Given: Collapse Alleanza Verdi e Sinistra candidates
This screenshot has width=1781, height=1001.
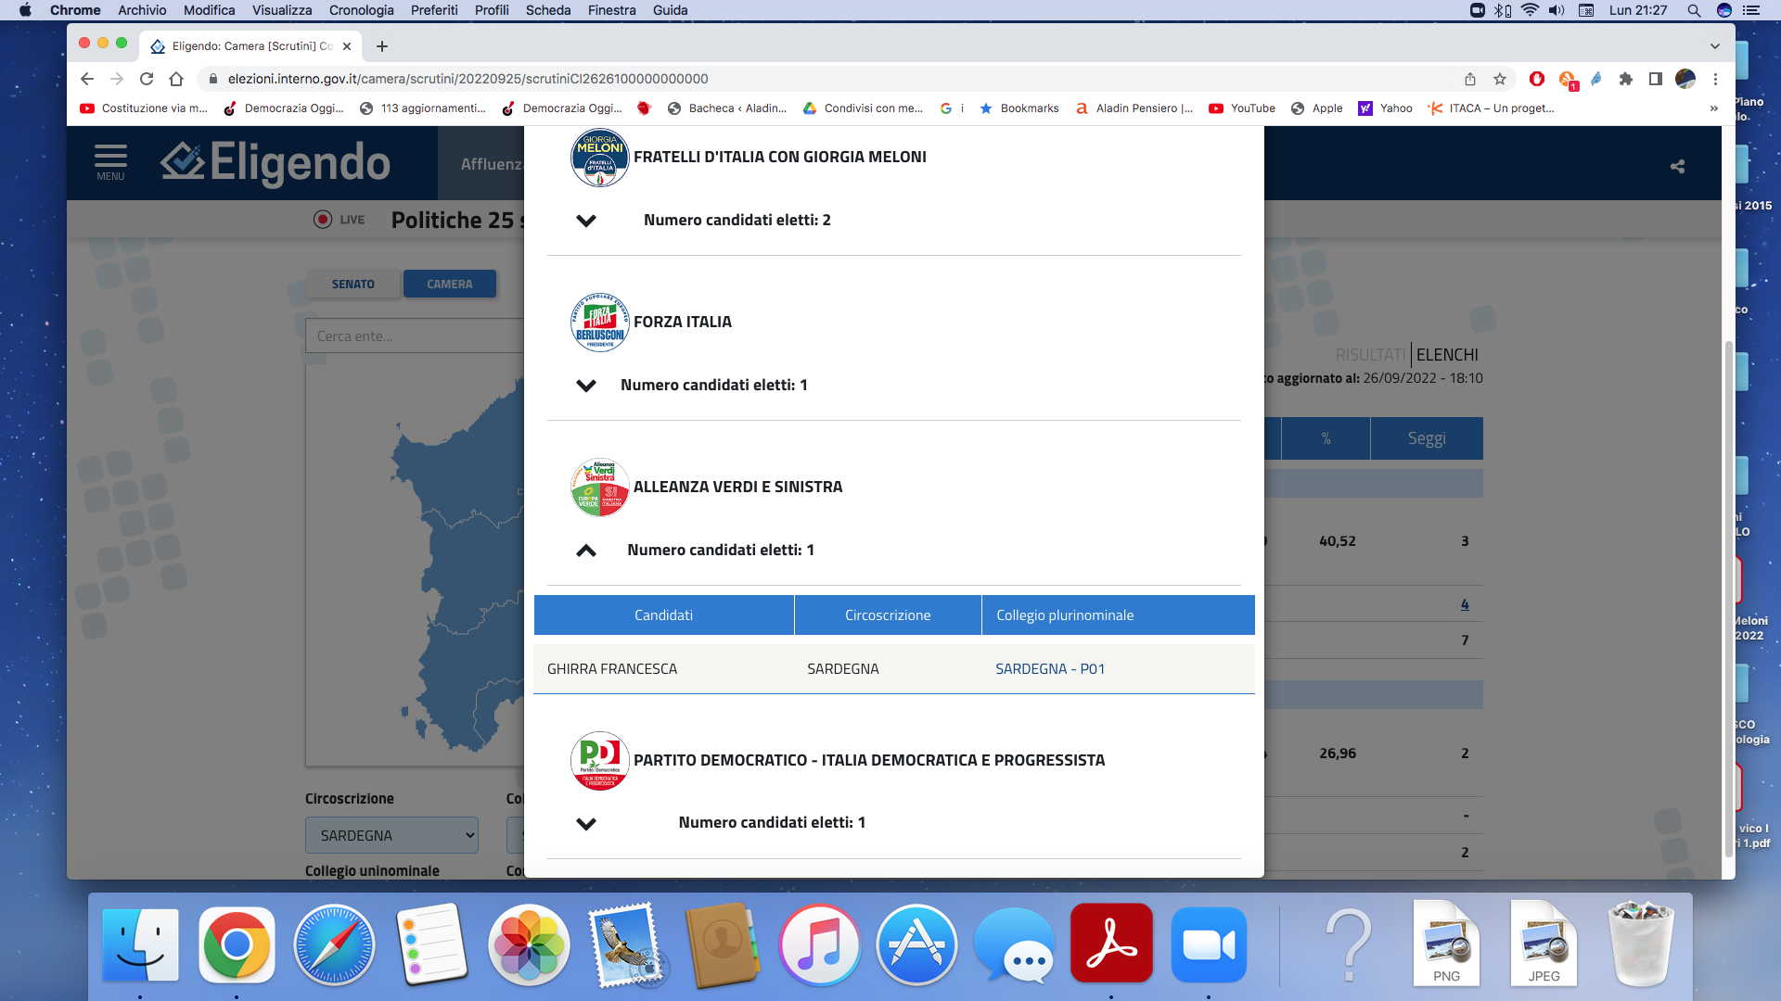Looking at the screenshot, I should coord(586,551).
